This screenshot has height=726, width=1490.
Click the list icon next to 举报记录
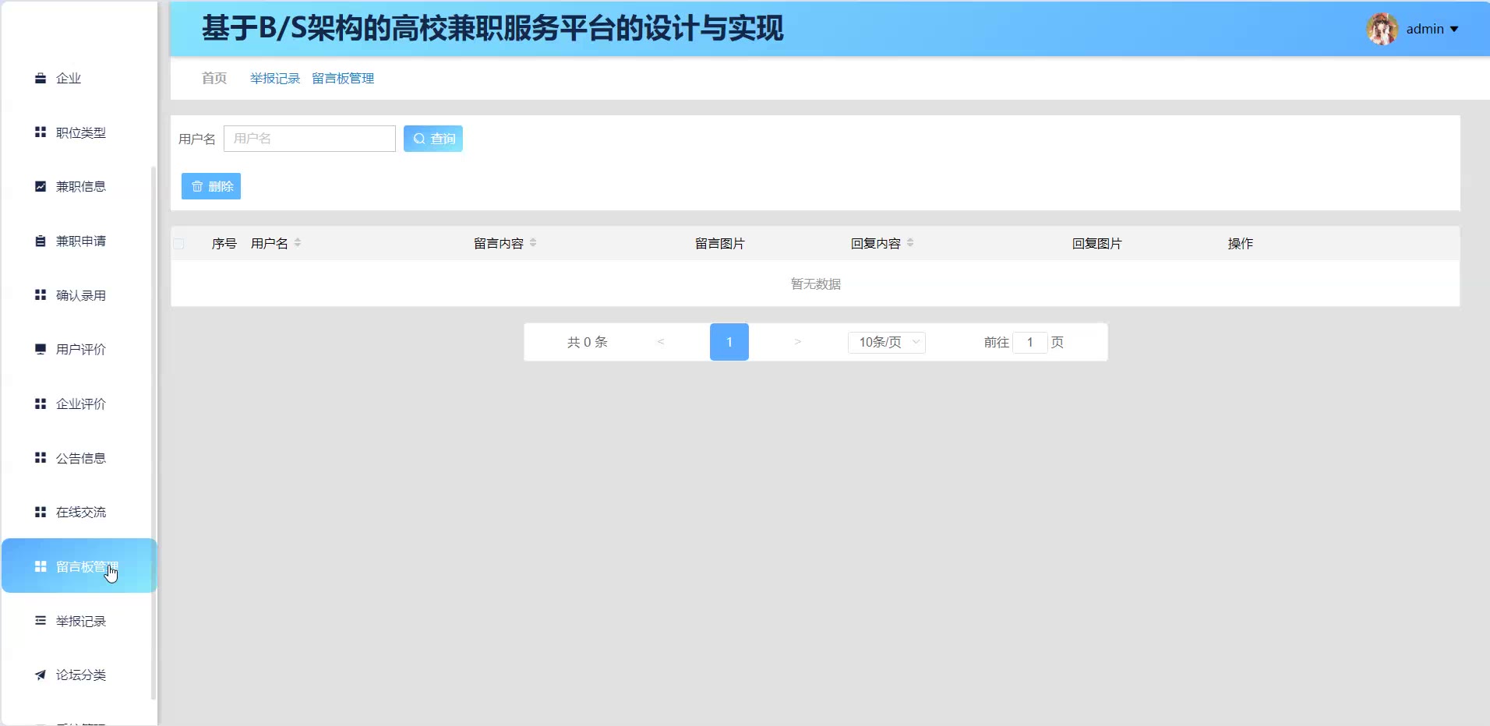(41, 621)
